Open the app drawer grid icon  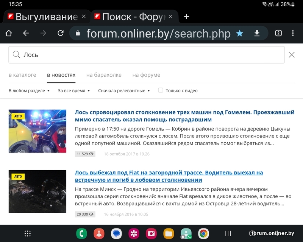click(28, 234)
